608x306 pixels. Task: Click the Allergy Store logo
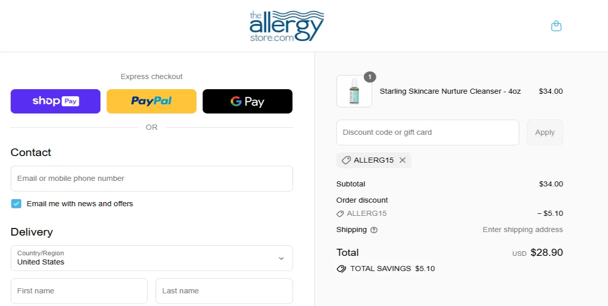tap(287, 25)
